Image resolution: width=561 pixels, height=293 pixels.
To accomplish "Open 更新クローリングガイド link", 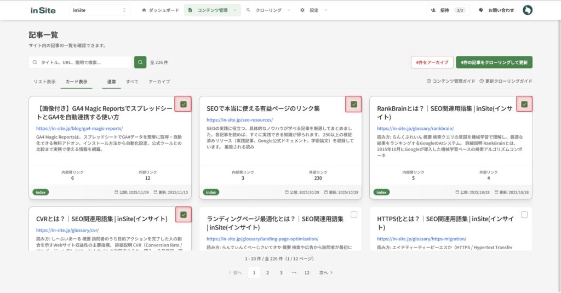I will tap(506, 81).
